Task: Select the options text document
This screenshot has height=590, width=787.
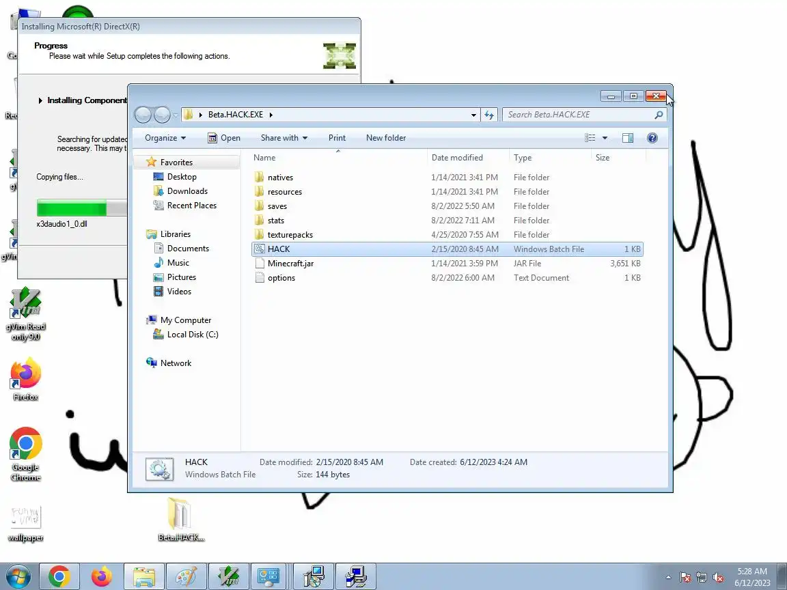Action: click(x=447, y=278)
